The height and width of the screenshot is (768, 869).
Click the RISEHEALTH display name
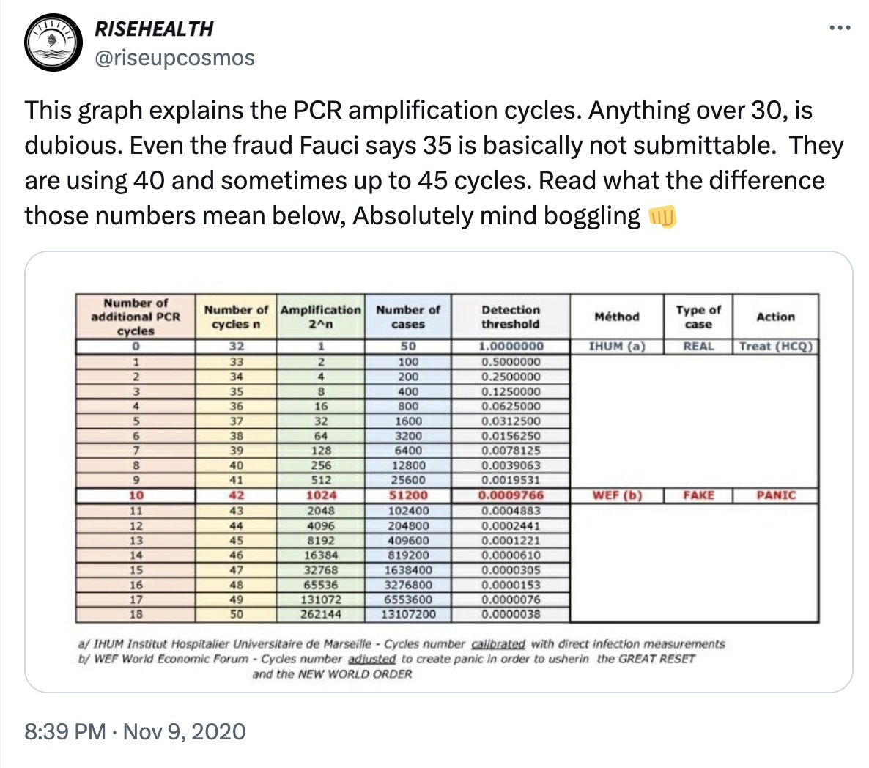click(154, 29)
